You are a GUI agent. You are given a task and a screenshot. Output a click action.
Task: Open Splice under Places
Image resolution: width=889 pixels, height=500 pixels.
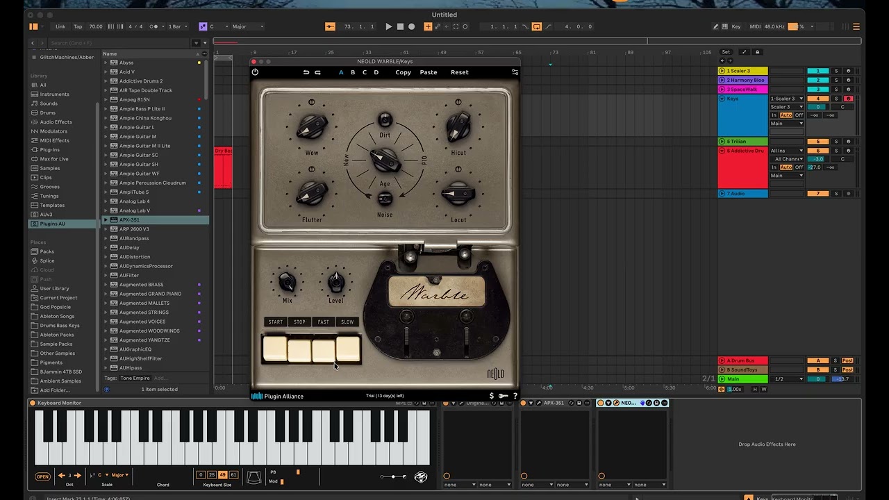tap(47, 261)
